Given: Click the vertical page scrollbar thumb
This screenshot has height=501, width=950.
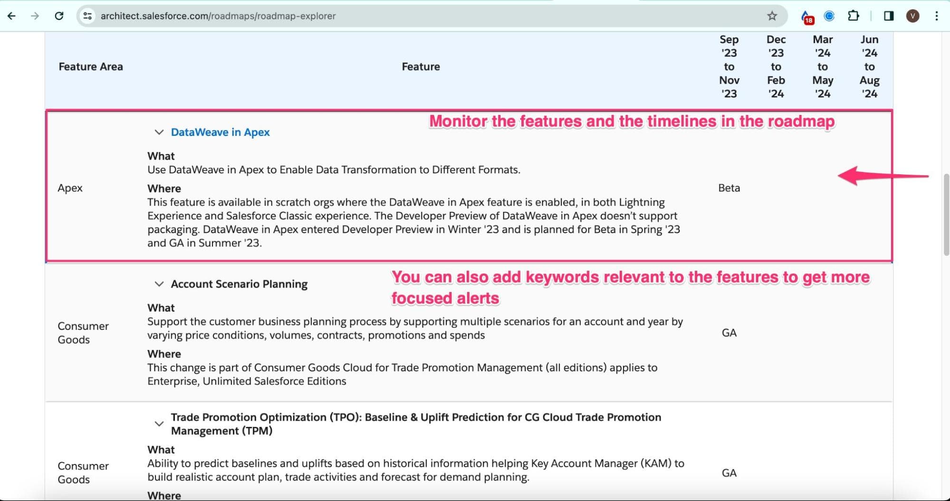Looking at the screenshot, I should click(946, 215).
